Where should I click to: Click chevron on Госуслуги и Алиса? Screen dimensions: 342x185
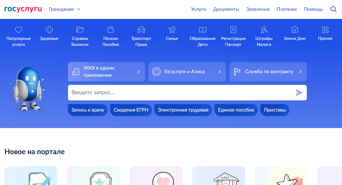coord(220,72)
